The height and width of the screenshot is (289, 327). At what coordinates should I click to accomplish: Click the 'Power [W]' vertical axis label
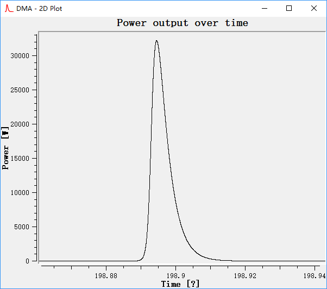(x=5, y=148)
